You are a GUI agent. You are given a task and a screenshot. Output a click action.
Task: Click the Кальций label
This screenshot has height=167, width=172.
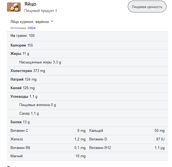tap(96, 131)
